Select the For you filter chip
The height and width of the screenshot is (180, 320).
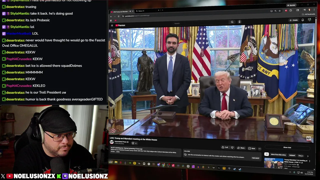(x=301, y=156)
